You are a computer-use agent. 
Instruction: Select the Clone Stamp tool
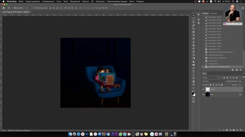pos(193,45)
